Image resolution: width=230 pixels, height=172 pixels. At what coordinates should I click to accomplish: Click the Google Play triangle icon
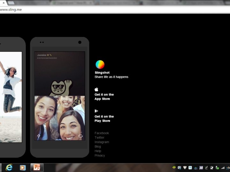pyautogui.click(x=96, y=111)
